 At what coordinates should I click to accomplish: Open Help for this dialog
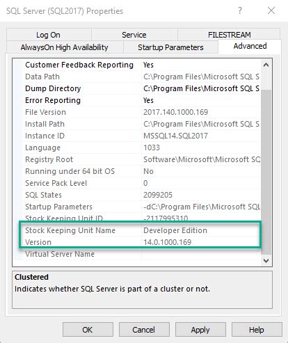coord(257,329)
